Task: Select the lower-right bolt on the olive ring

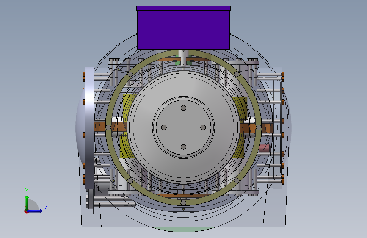Action: (237, 180)
